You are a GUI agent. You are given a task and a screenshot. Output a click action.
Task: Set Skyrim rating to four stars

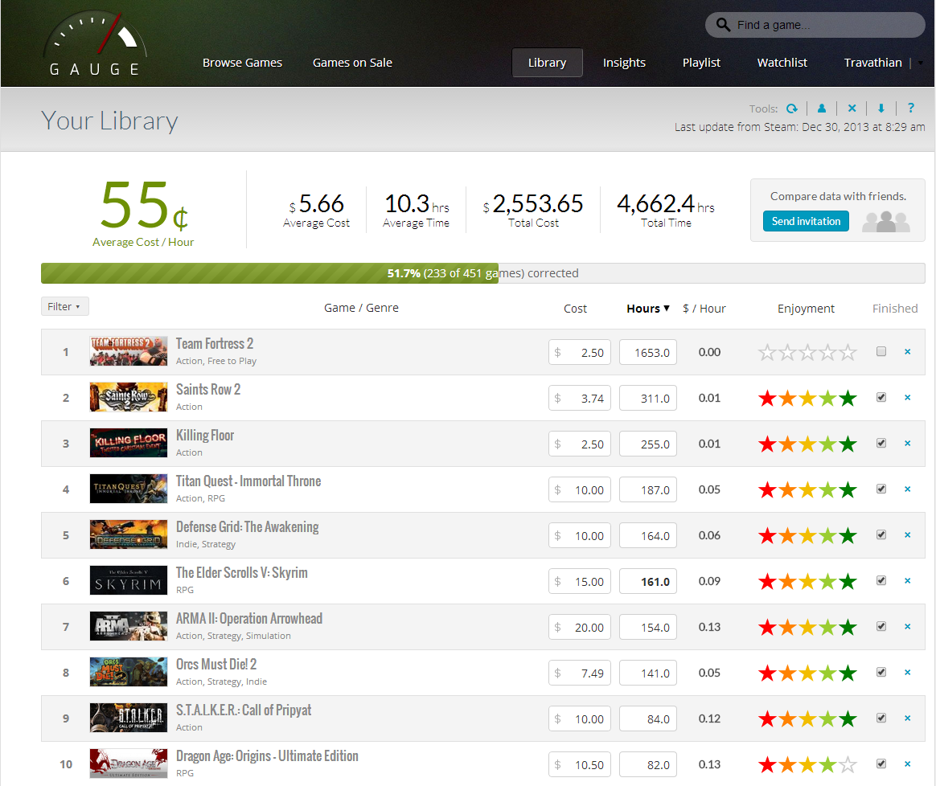tap(828, 581)
